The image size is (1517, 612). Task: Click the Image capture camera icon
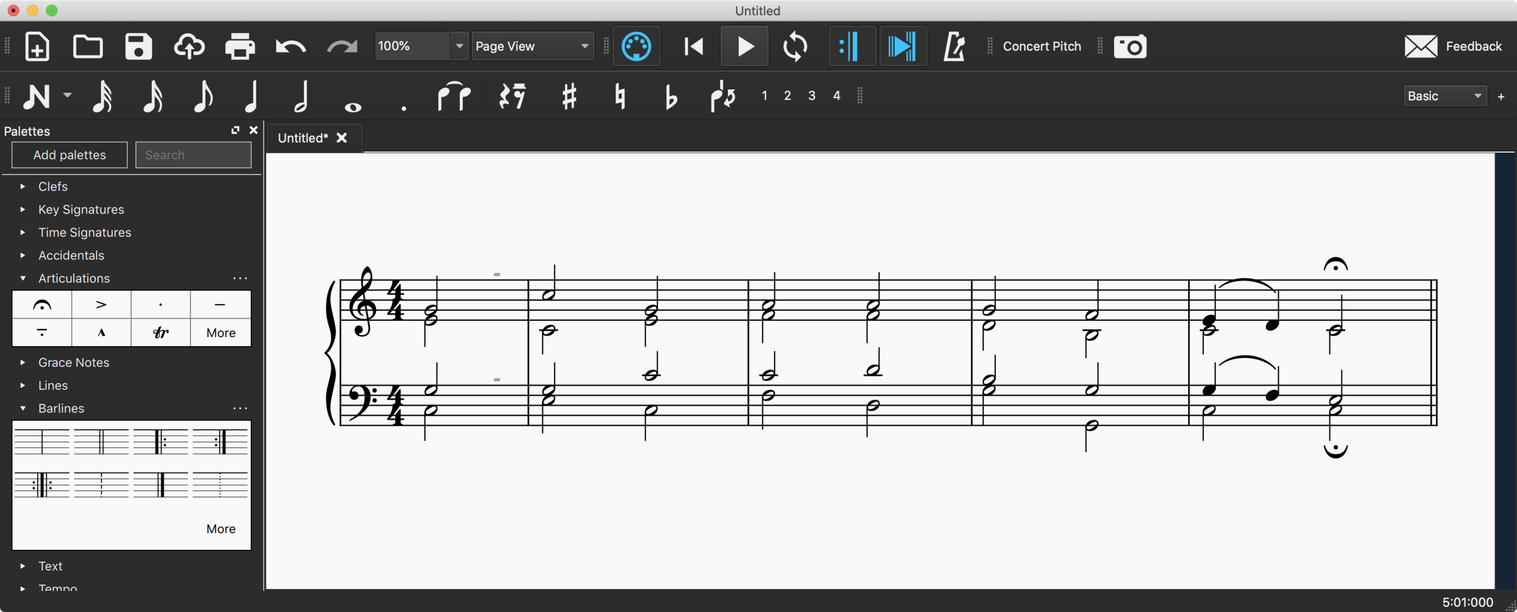pyautogui.click(x=1129, y=46)
